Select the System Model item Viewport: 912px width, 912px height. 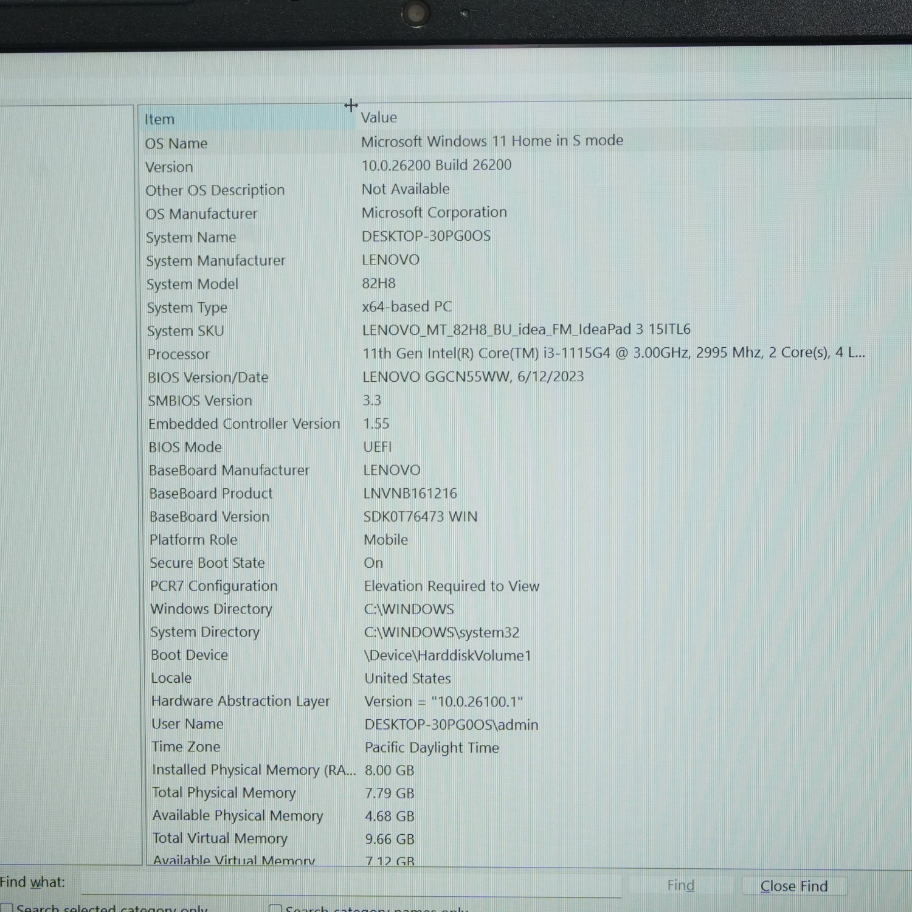tap(192, 284)
